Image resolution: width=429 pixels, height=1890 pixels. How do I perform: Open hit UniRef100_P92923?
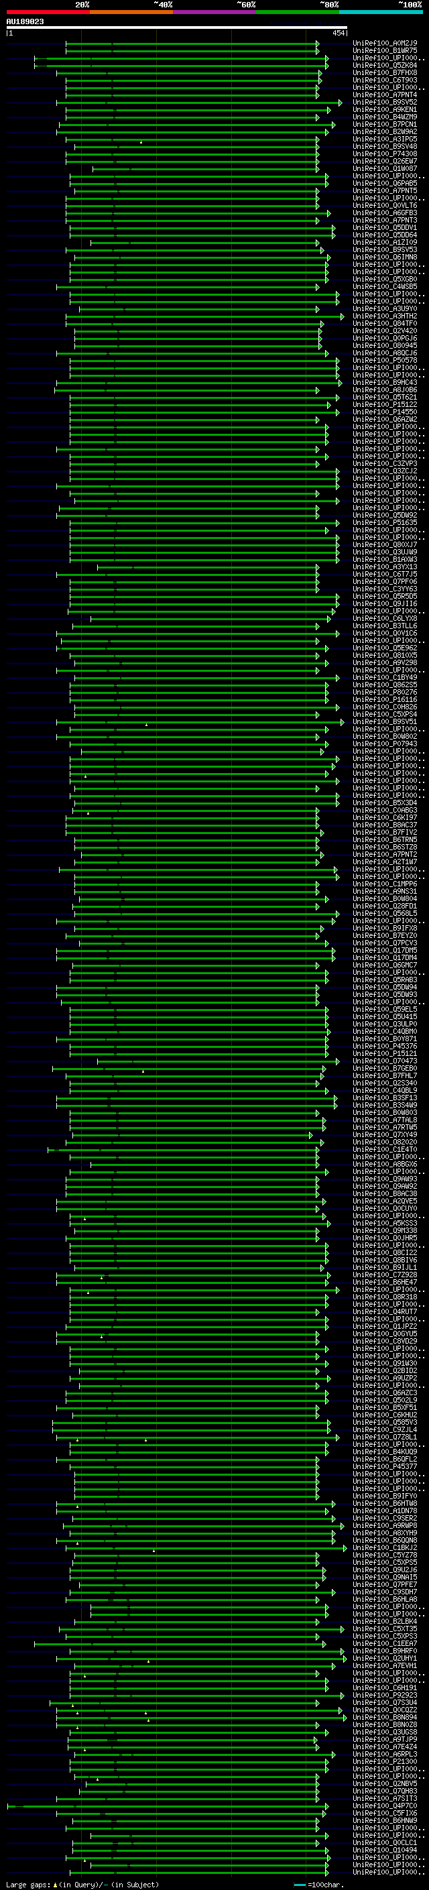click(385, 1695)
